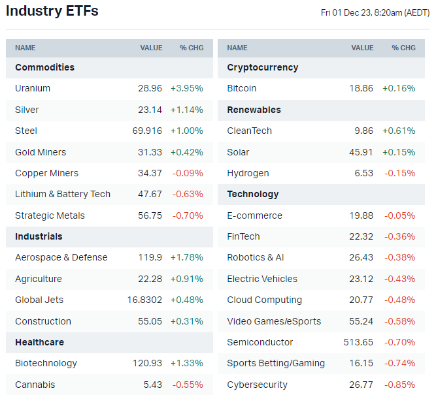Screen dimensions: 436x395
Task: Sort left table by VALUE header
Action: (151, 48)
